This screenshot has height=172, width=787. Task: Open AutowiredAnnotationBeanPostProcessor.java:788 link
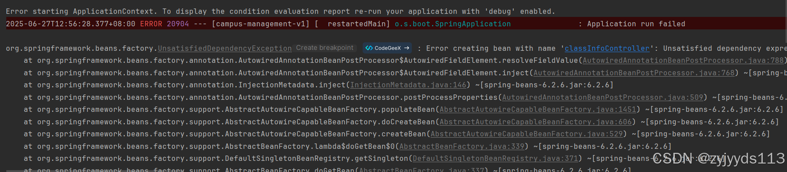683,61
